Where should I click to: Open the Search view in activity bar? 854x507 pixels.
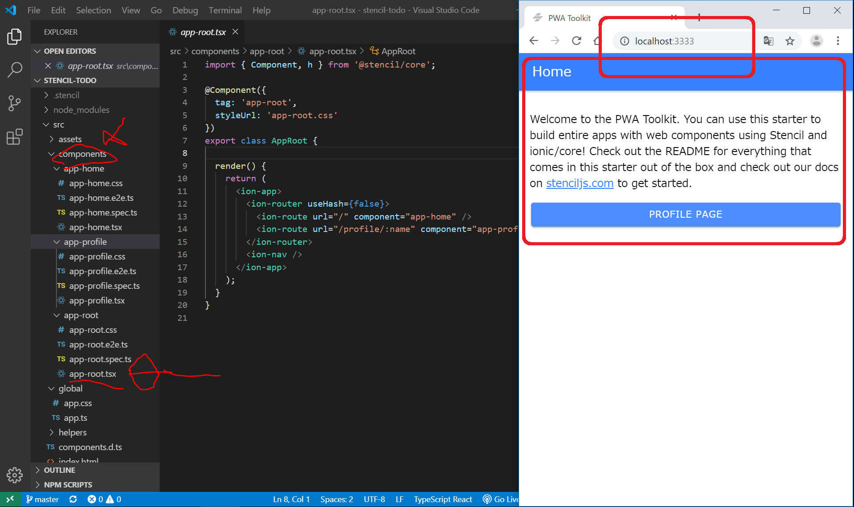(x=15, y=69)
